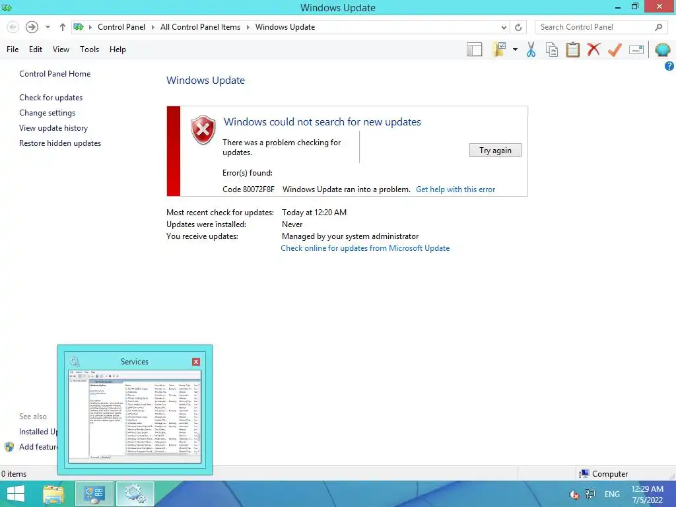676x507 pixels.
Task: Click Control Panel in breadcrumb
Action: (121, 27)
